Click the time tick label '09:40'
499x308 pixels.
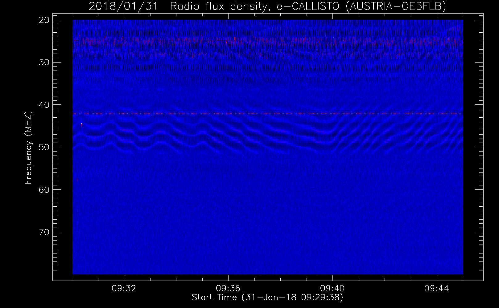pos(332,289)
